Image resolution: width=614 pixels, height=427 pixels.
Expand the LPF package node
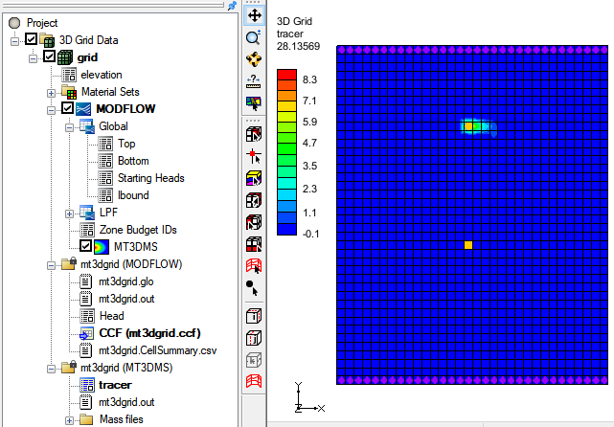[69, 213]
